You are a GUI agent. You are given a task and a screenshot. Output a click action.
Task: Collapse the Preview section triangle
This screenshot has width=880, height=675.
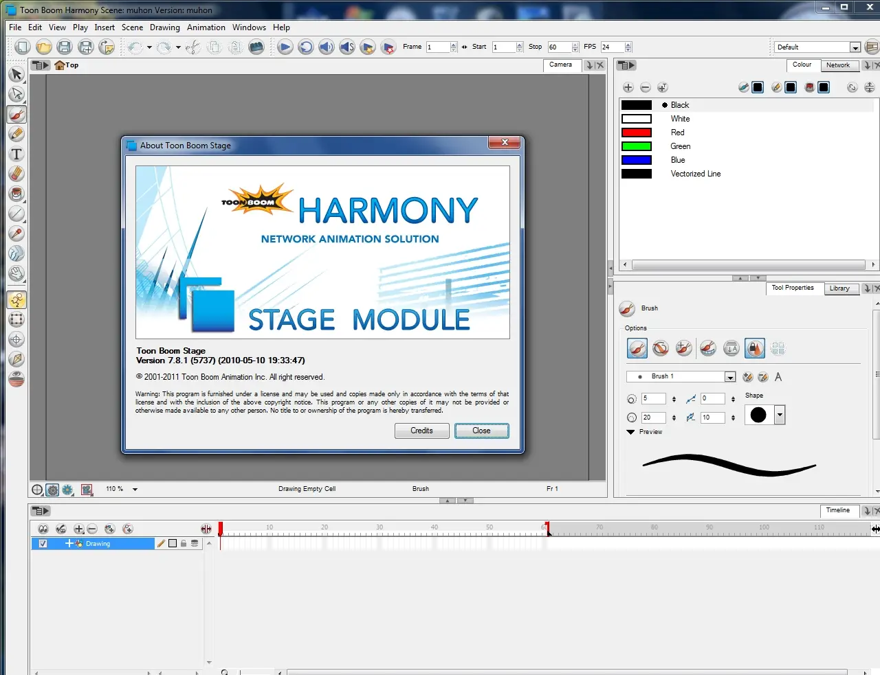click(x=630, y=432)
